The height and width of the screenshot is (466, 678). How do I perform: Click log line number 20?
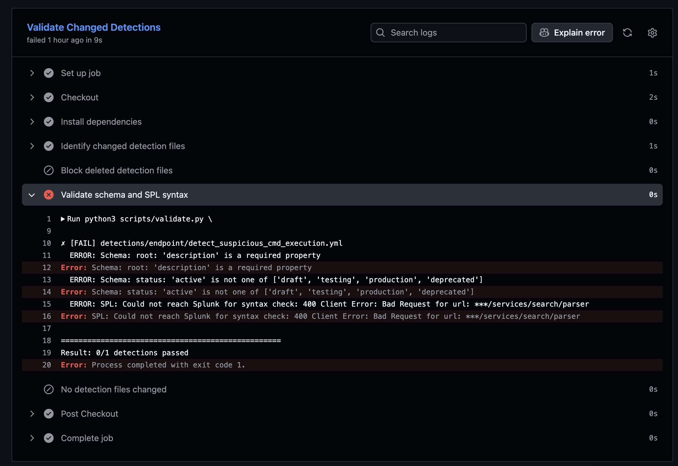pyautogui.click(x=47, y=365)
